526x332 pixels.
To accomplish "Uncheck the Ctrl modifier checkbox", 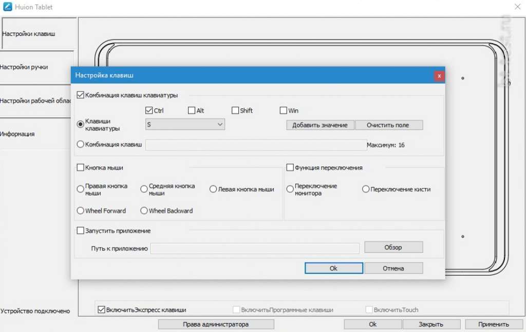I will [149, 110].
